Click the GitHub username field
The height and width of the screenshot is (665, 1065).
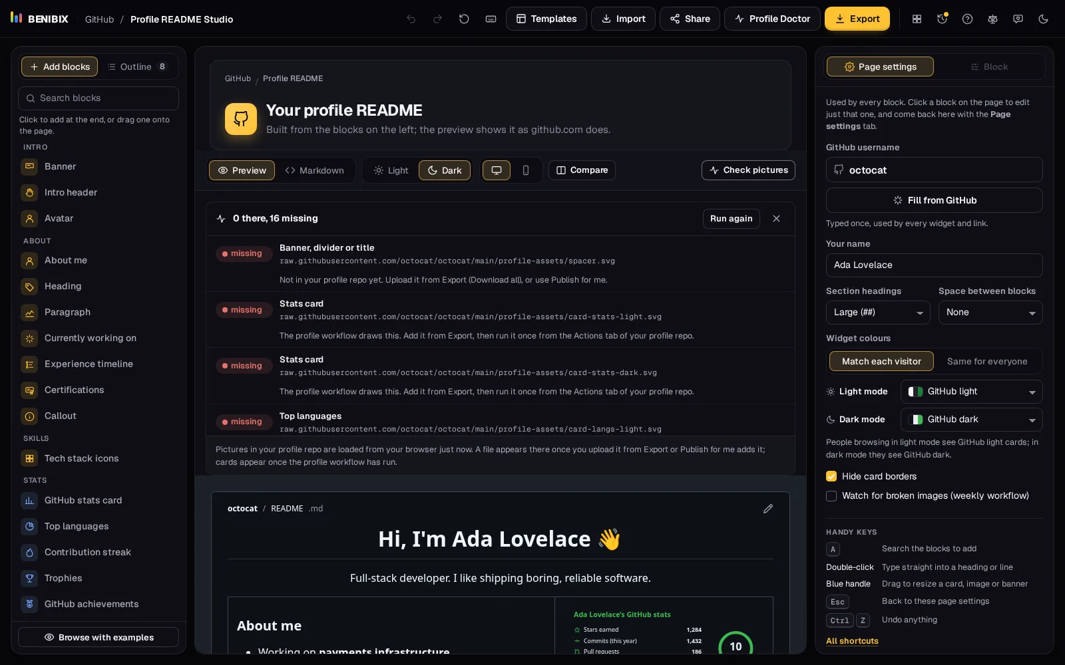pyautogui.click(x=935, y=170)
